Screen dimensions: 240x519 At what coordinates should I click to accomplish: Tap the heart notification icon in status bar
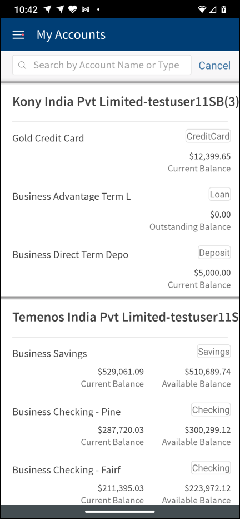(x=72, y=9)
